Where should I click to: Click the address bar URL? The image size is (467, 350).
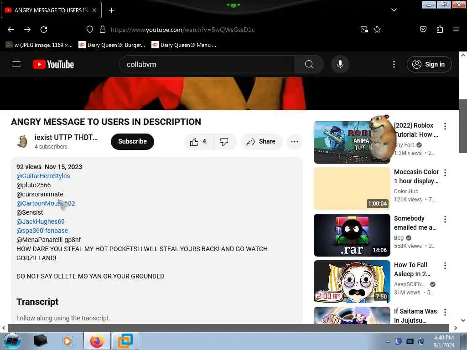(x=182, y=30)
